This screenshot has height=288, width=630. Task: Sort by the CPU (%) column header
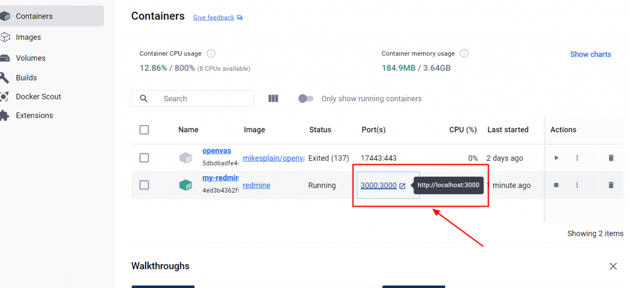click(x=463, y=130)
